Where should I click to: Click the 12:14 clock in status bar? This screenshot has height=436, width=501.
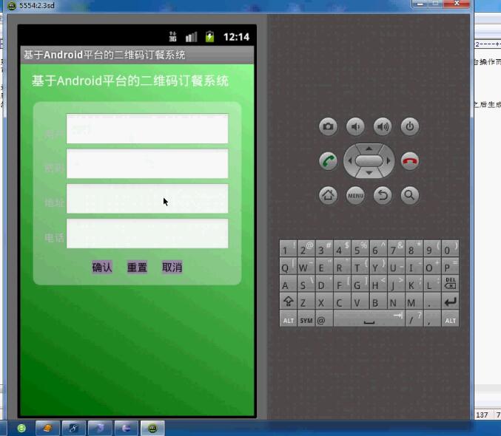coord(236,37)
